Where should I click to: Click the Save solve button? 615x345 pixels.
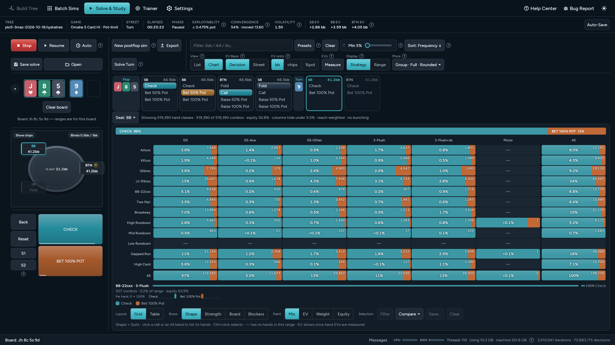(x=27, y=65)
